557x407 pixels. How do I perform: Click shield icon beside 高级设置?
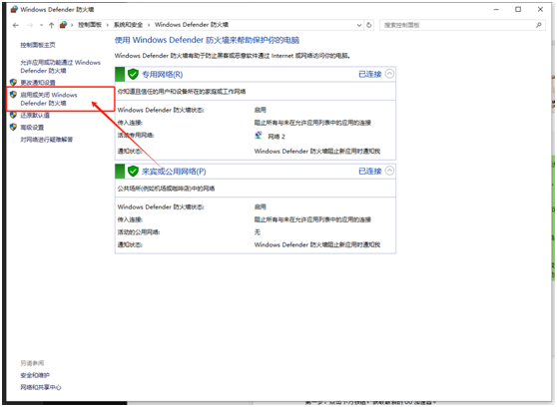(x=14, y=127)
